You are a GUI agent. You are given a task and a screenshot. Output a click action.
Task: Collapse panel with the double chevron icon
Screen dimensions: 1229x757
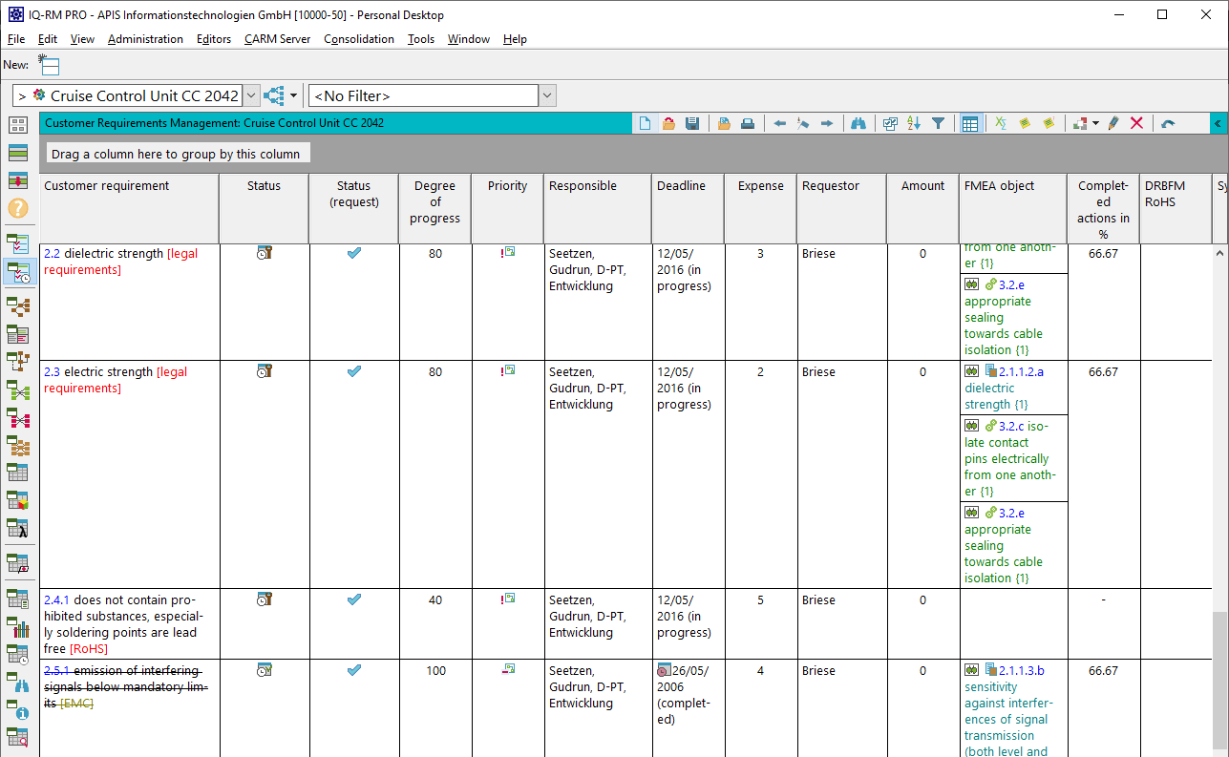1218,123
